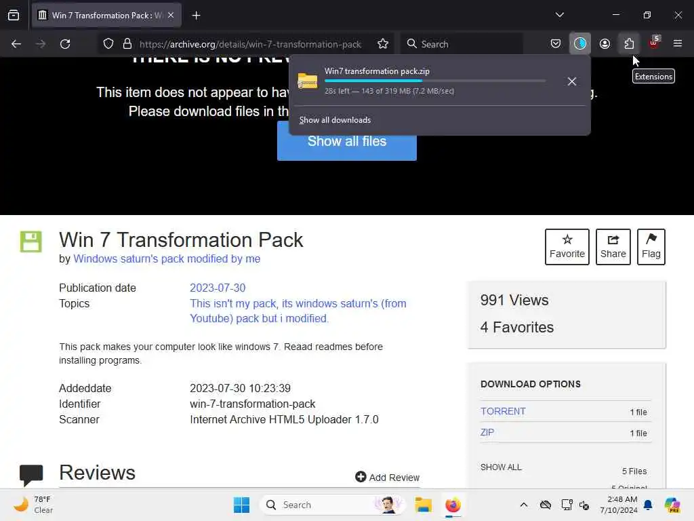This screenshot has height=521, width=694.
Task: Save page to Pocket icon
Action: (556, 44)
